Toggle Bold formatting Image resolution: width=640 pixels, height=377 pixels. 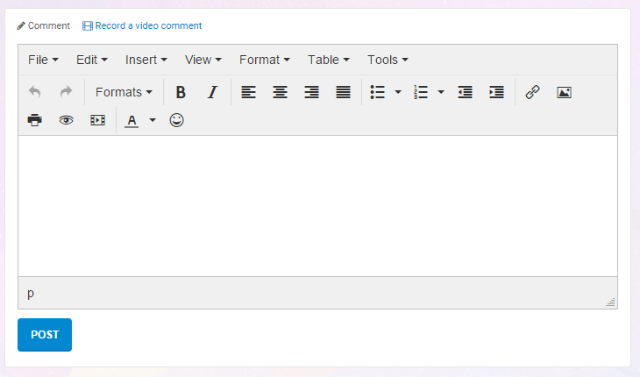(x=181, y=92)
